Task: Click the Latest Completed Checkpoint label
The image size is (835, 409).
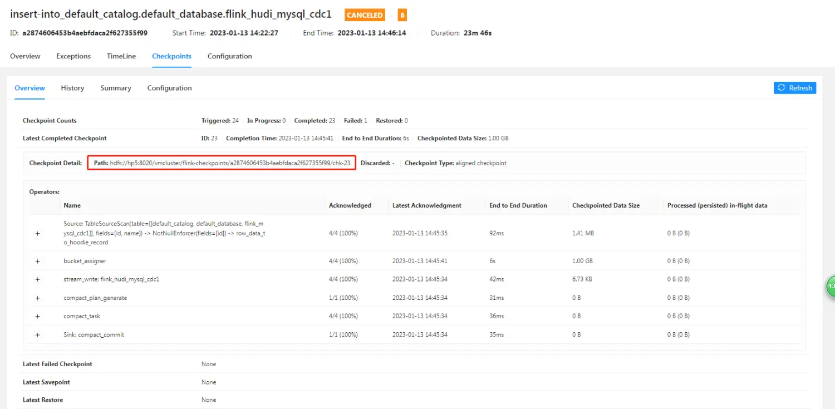Action: point(65,138)
